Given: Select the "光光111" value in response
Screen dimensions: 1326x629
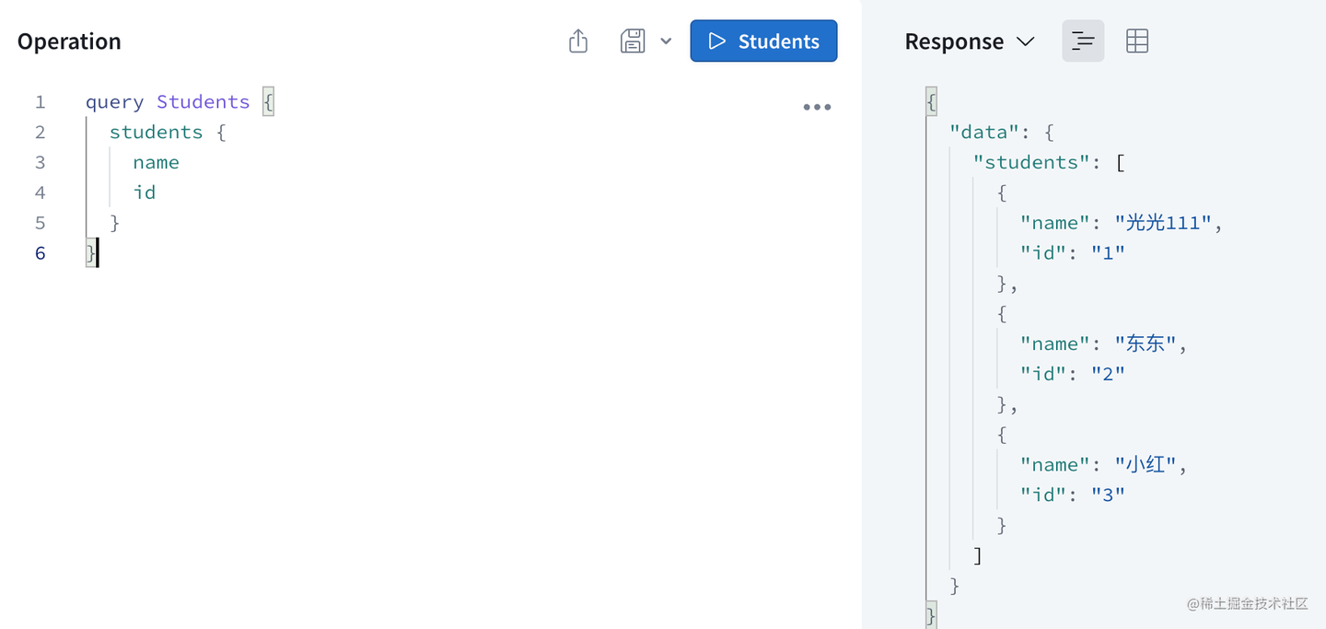Looking at the screenshot, I should point(1167,223).
